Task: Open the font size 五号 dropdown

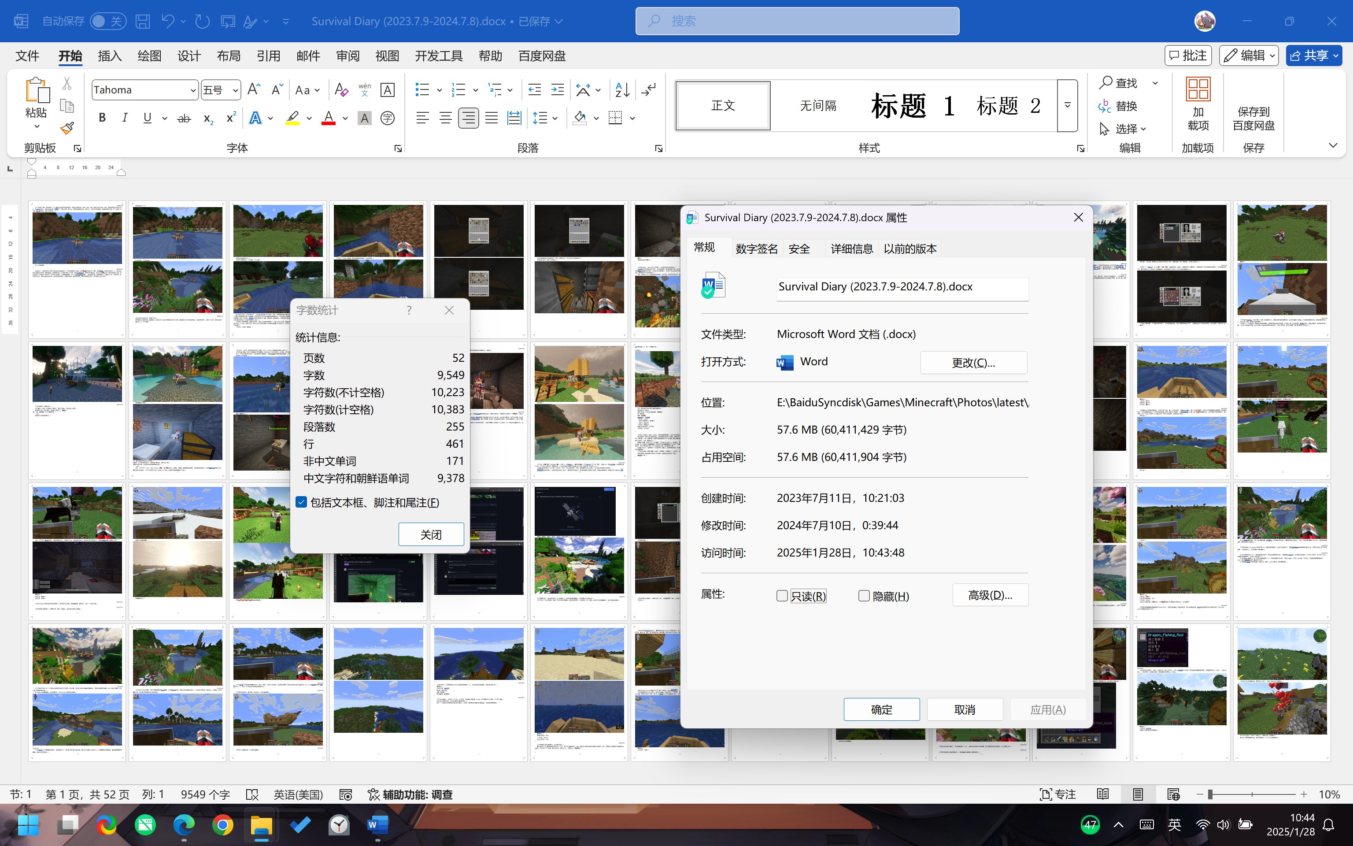Action: point(235,90)
